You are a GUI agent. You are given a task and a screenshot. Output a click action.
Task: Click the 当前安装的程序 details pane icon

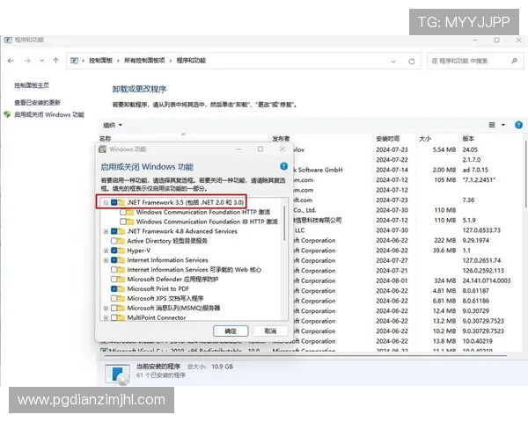point(117,374)
